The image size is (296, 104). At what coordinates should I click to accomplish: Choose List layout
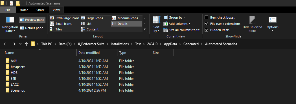[x=86, y=24]
